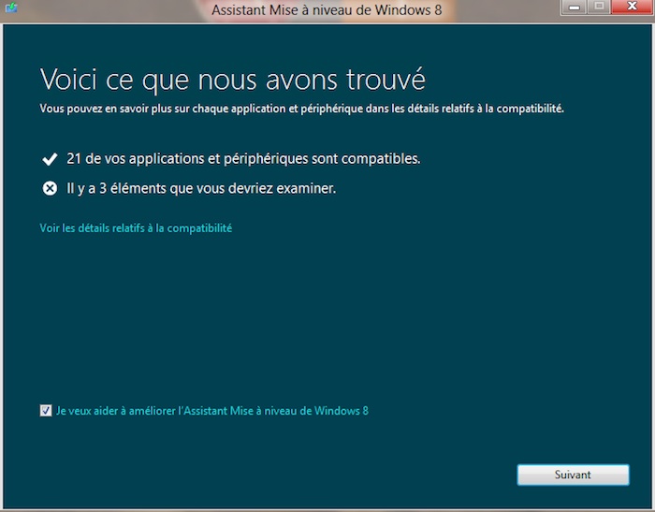Screen dimensions: 655x512
Task: Click the upgrade assistant icon in the title bar
Action: (x=11, y=7)
